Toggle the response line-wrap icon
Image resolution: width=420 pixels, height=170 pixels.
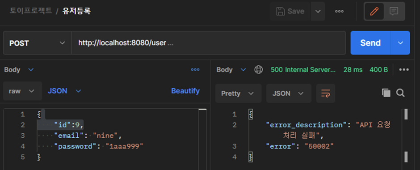click(325, 93)
